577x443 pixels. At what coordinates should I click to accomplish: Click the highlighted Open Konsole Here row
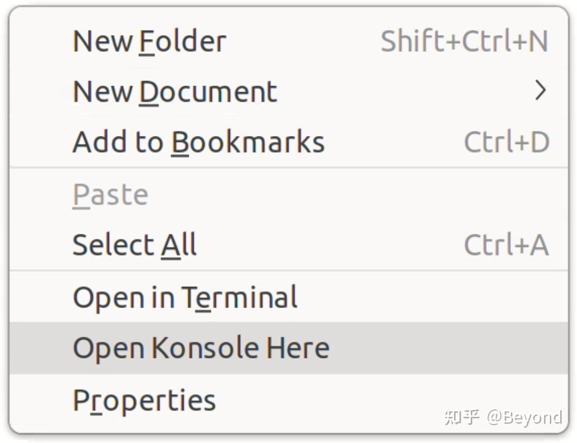coord(288,348)
